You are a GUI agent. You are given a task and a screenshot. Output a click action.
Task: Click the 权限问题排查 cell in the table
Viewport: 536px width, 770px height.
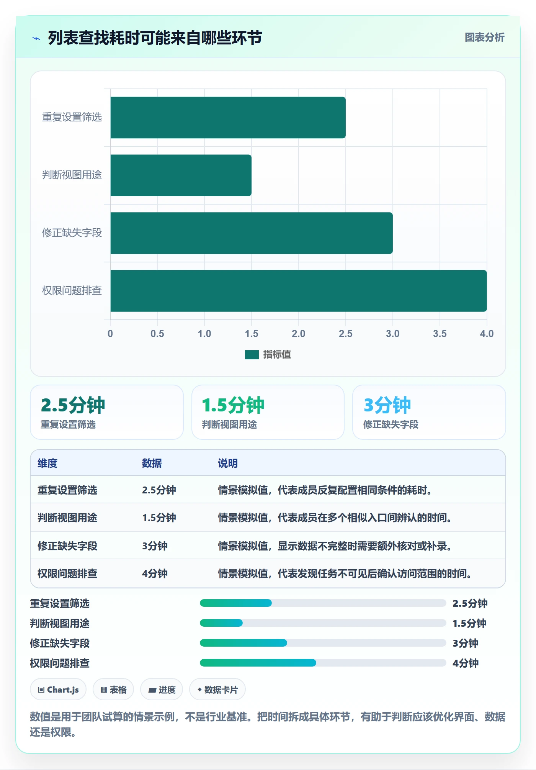click(67, 573)
